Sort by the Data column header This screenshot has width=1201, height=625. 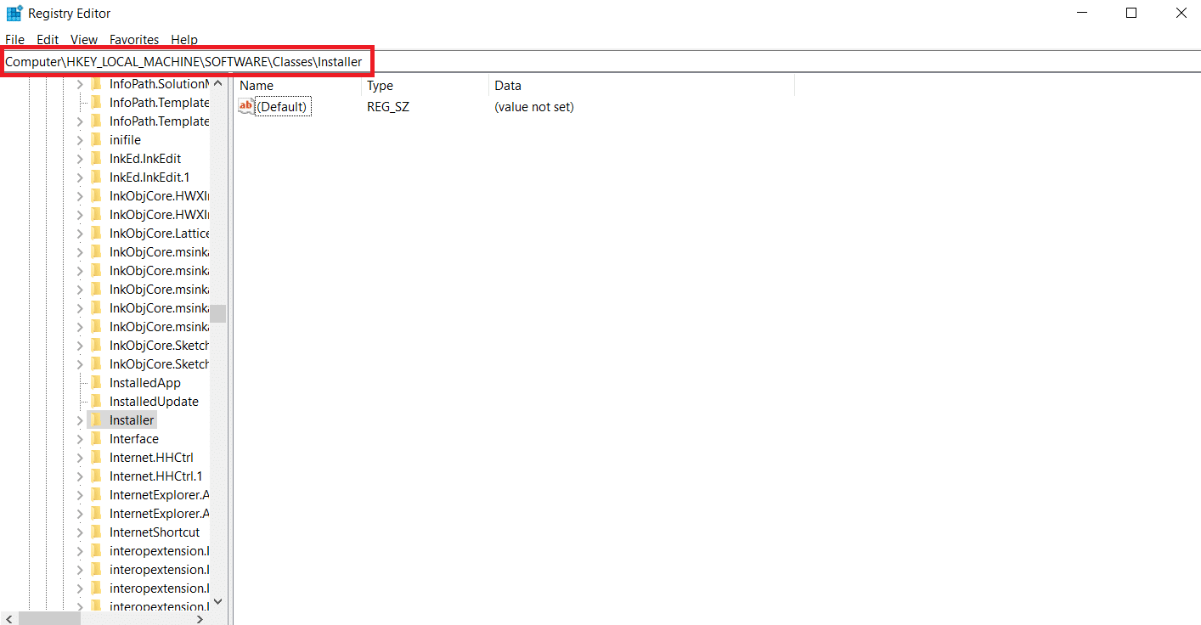coord(642,85)
